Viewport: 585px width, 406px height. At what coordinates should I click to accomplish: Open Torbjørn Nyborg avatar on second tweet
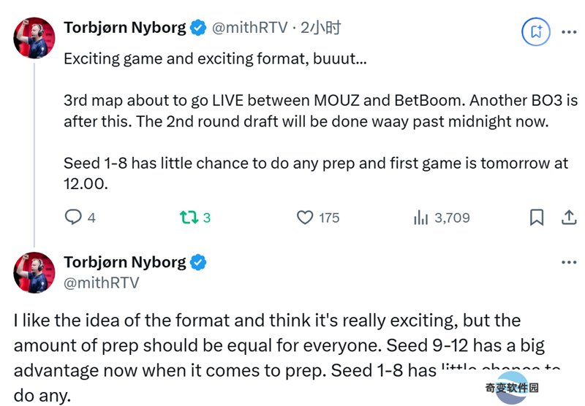pos(34,272)
